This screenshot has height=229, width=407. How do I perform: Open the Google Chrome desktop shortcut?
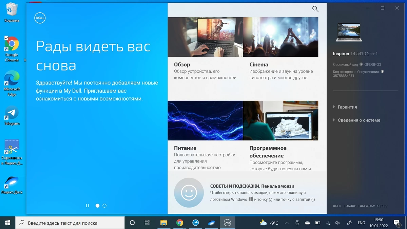(x=12, y=49)
